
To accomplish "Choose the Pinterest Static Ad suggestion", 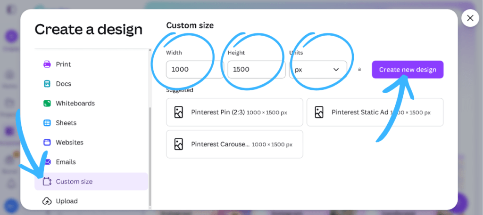I will (x=375, y=112).
